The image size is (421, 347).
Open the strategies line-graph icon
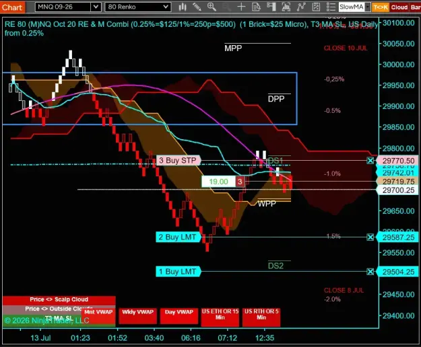click(301, 7)
